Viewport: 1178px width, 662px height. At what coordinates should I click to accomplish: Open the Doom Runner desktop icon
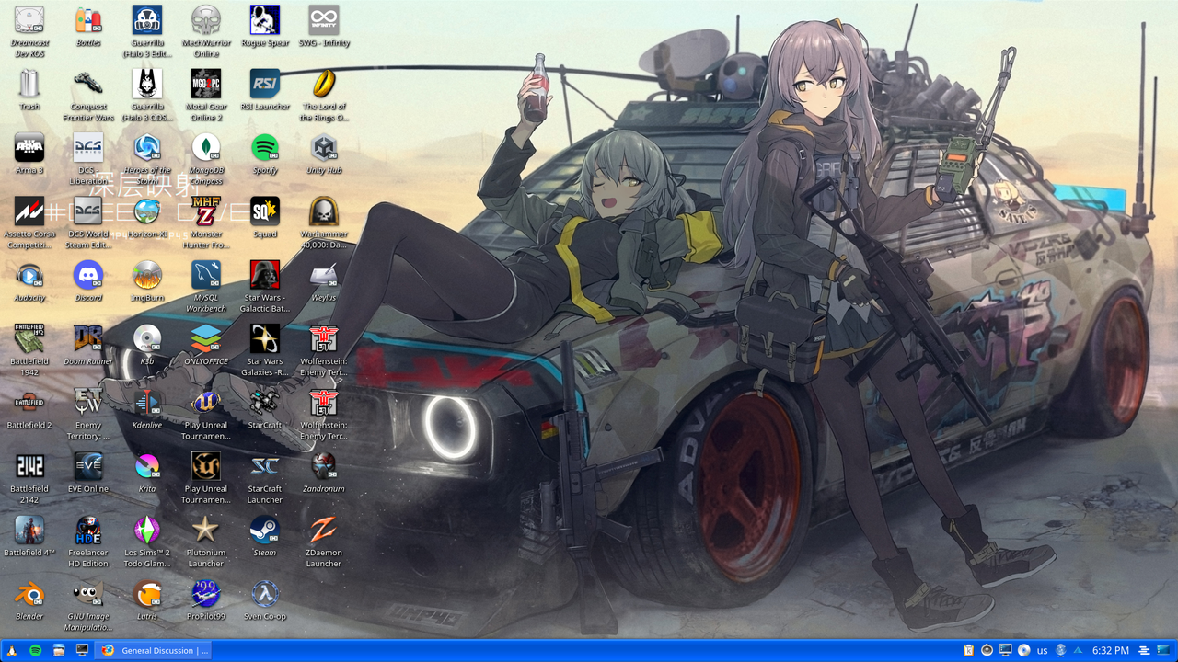tap(88, 337)
